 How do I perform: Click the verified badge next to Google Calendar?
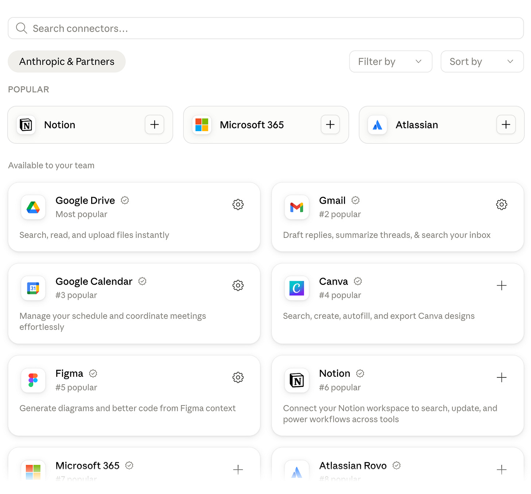142,281
